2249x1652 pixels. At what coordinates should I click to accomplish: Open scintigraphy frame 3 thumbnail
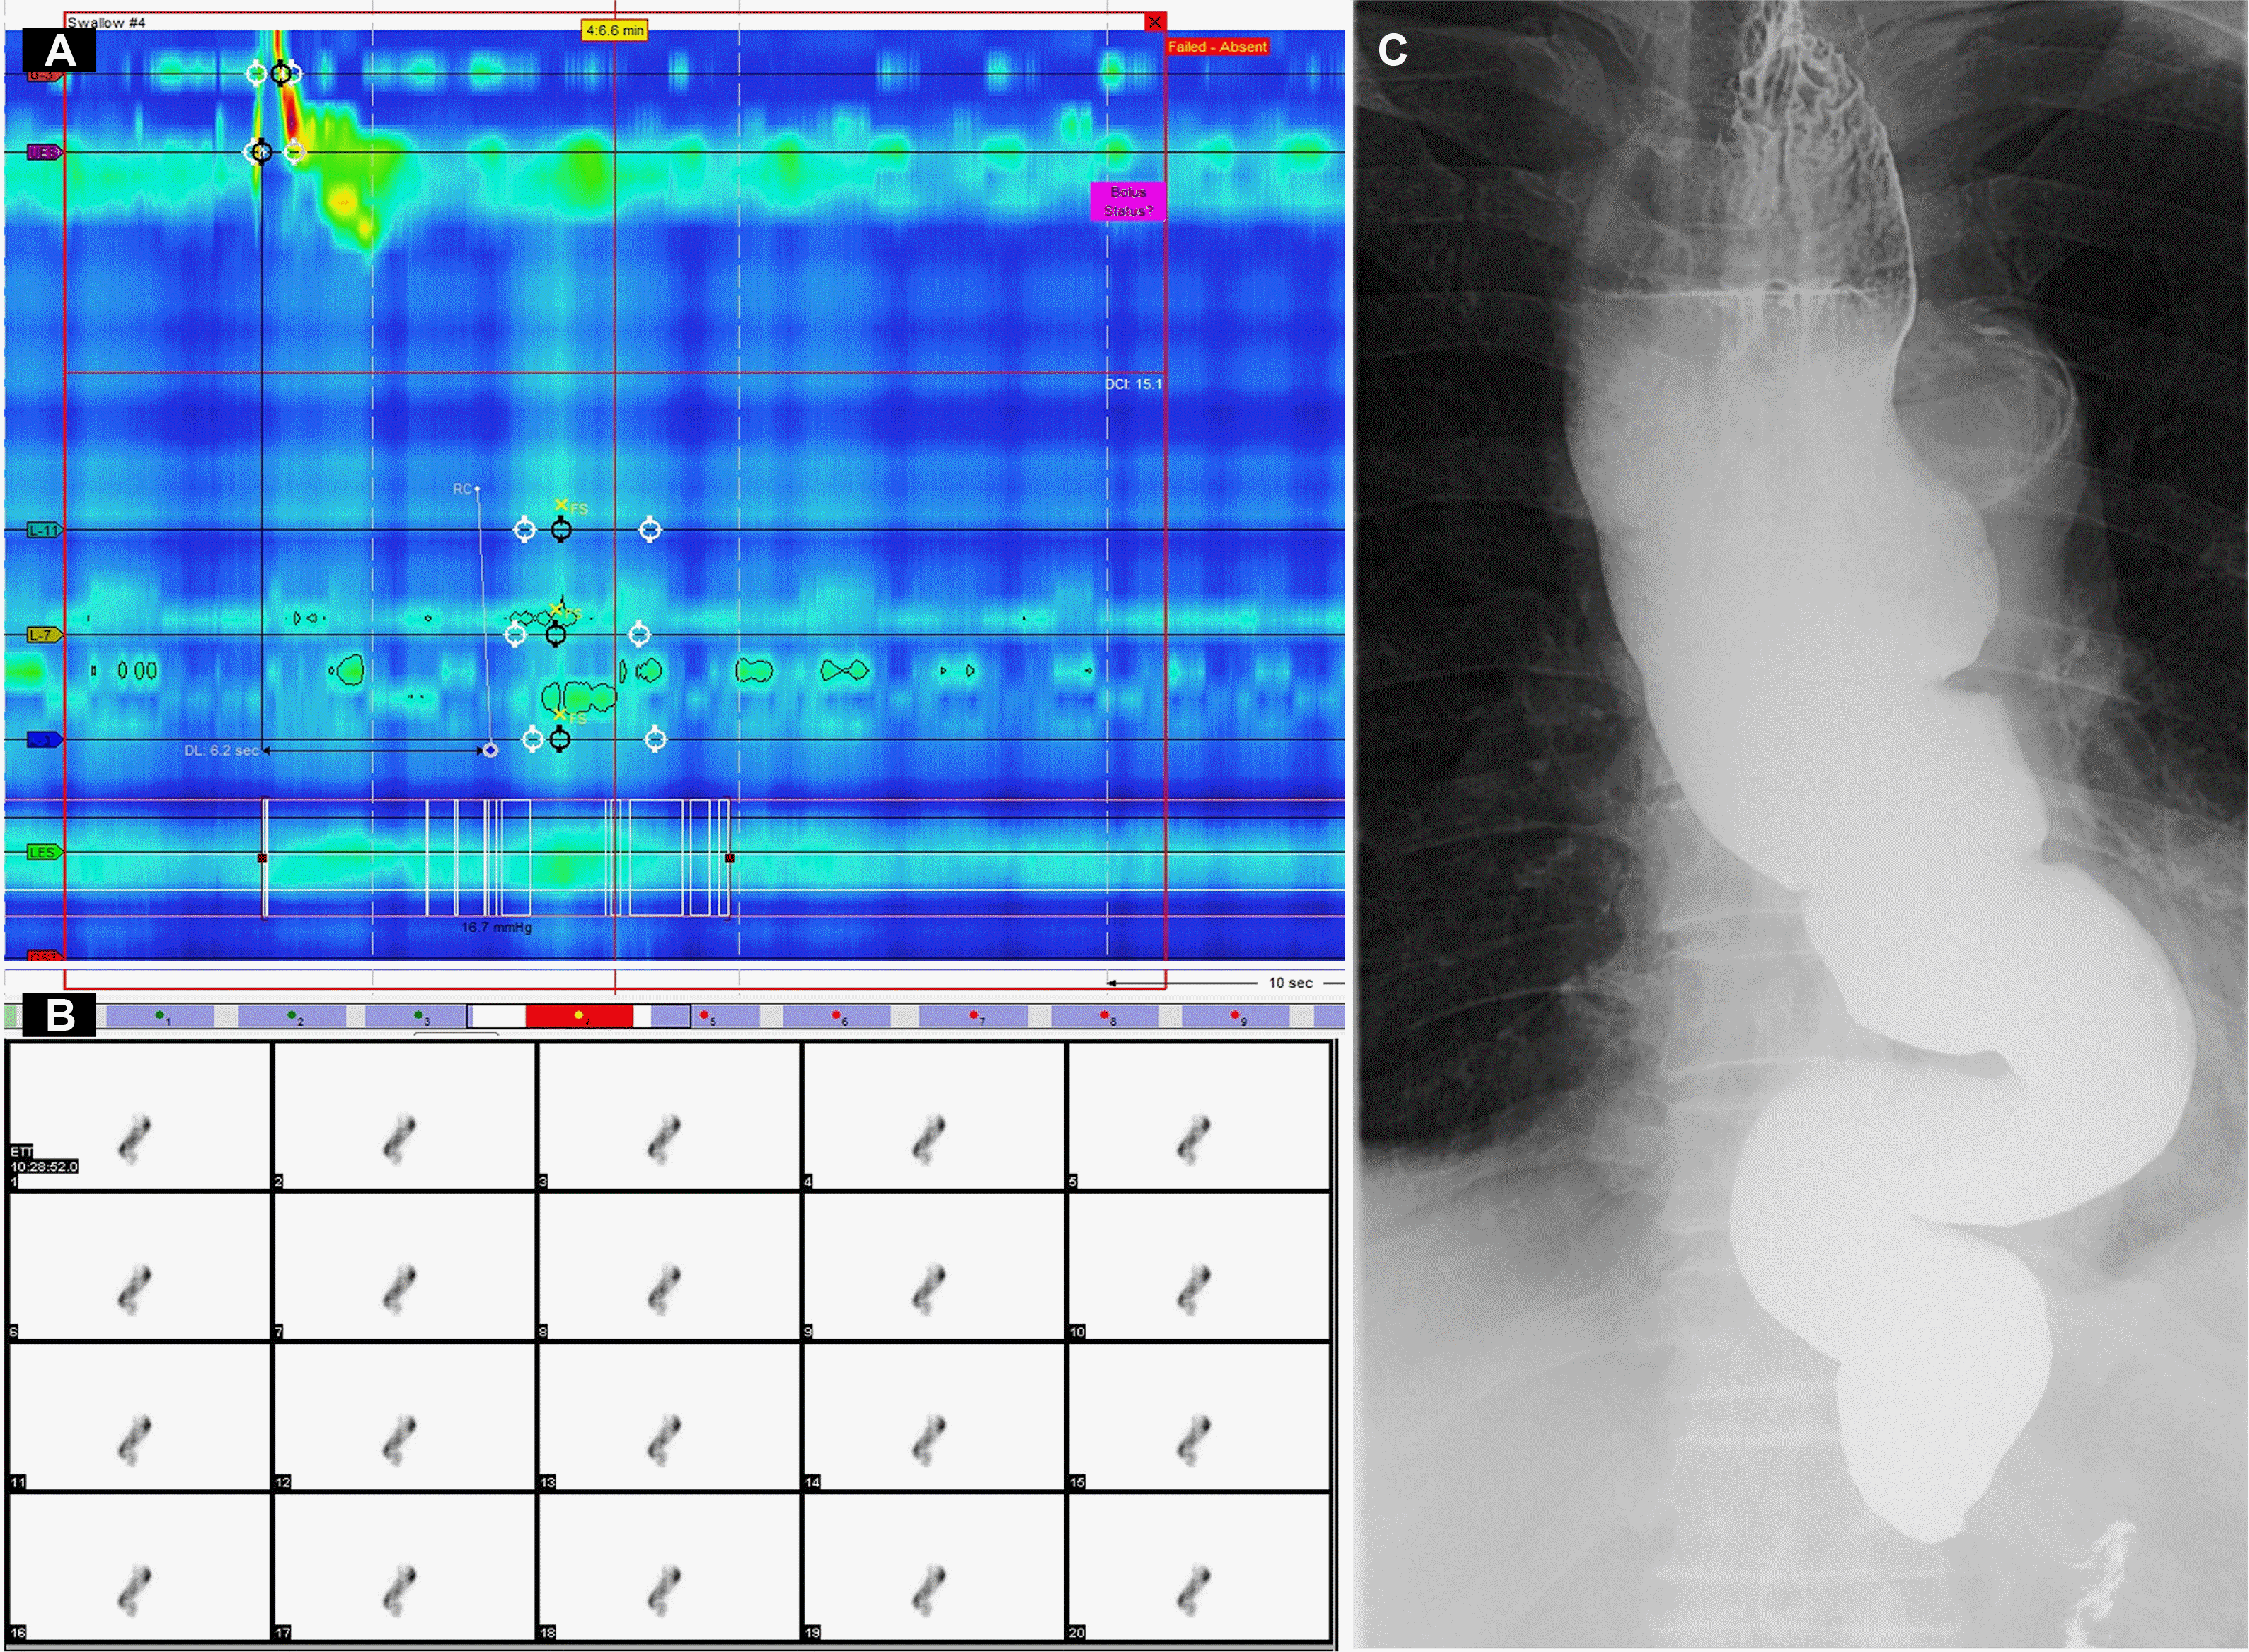tap(669, 1116)
